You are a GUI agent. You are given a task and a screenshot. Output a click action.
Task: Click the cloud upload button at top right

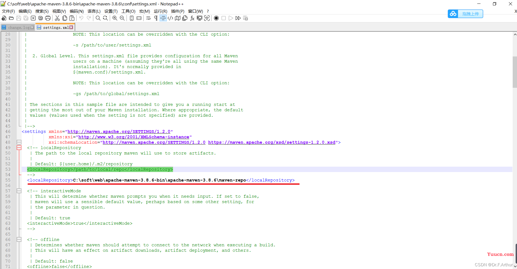tap(465, 14)
